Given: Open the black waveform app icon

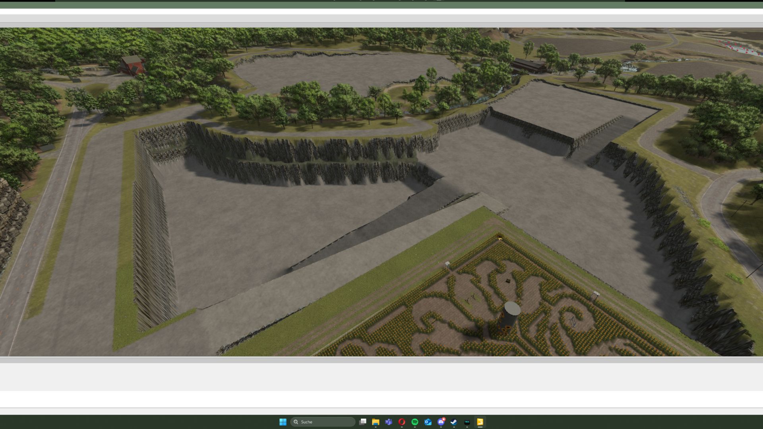Looking at the screenshot, I should click(x=467, y=422).
